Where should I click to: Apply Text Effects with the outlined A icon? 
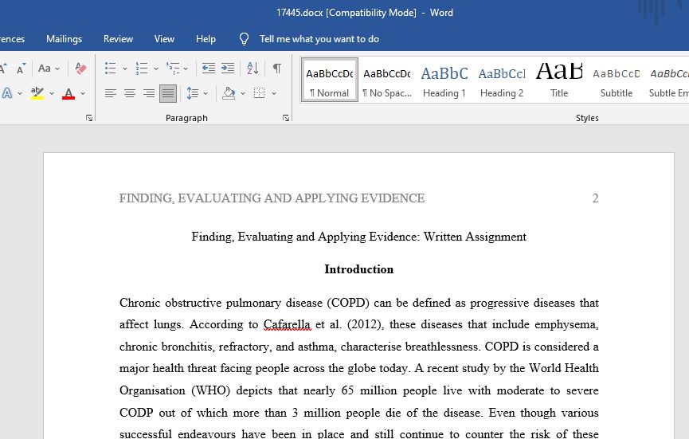click(x=7, y=93)
